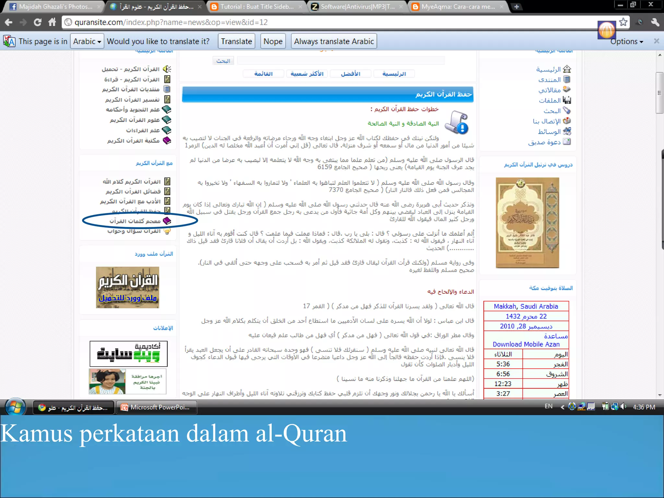Viewport: 664px width, 498px height.
Task: Open the wrench settings menu
Action: 655,22
